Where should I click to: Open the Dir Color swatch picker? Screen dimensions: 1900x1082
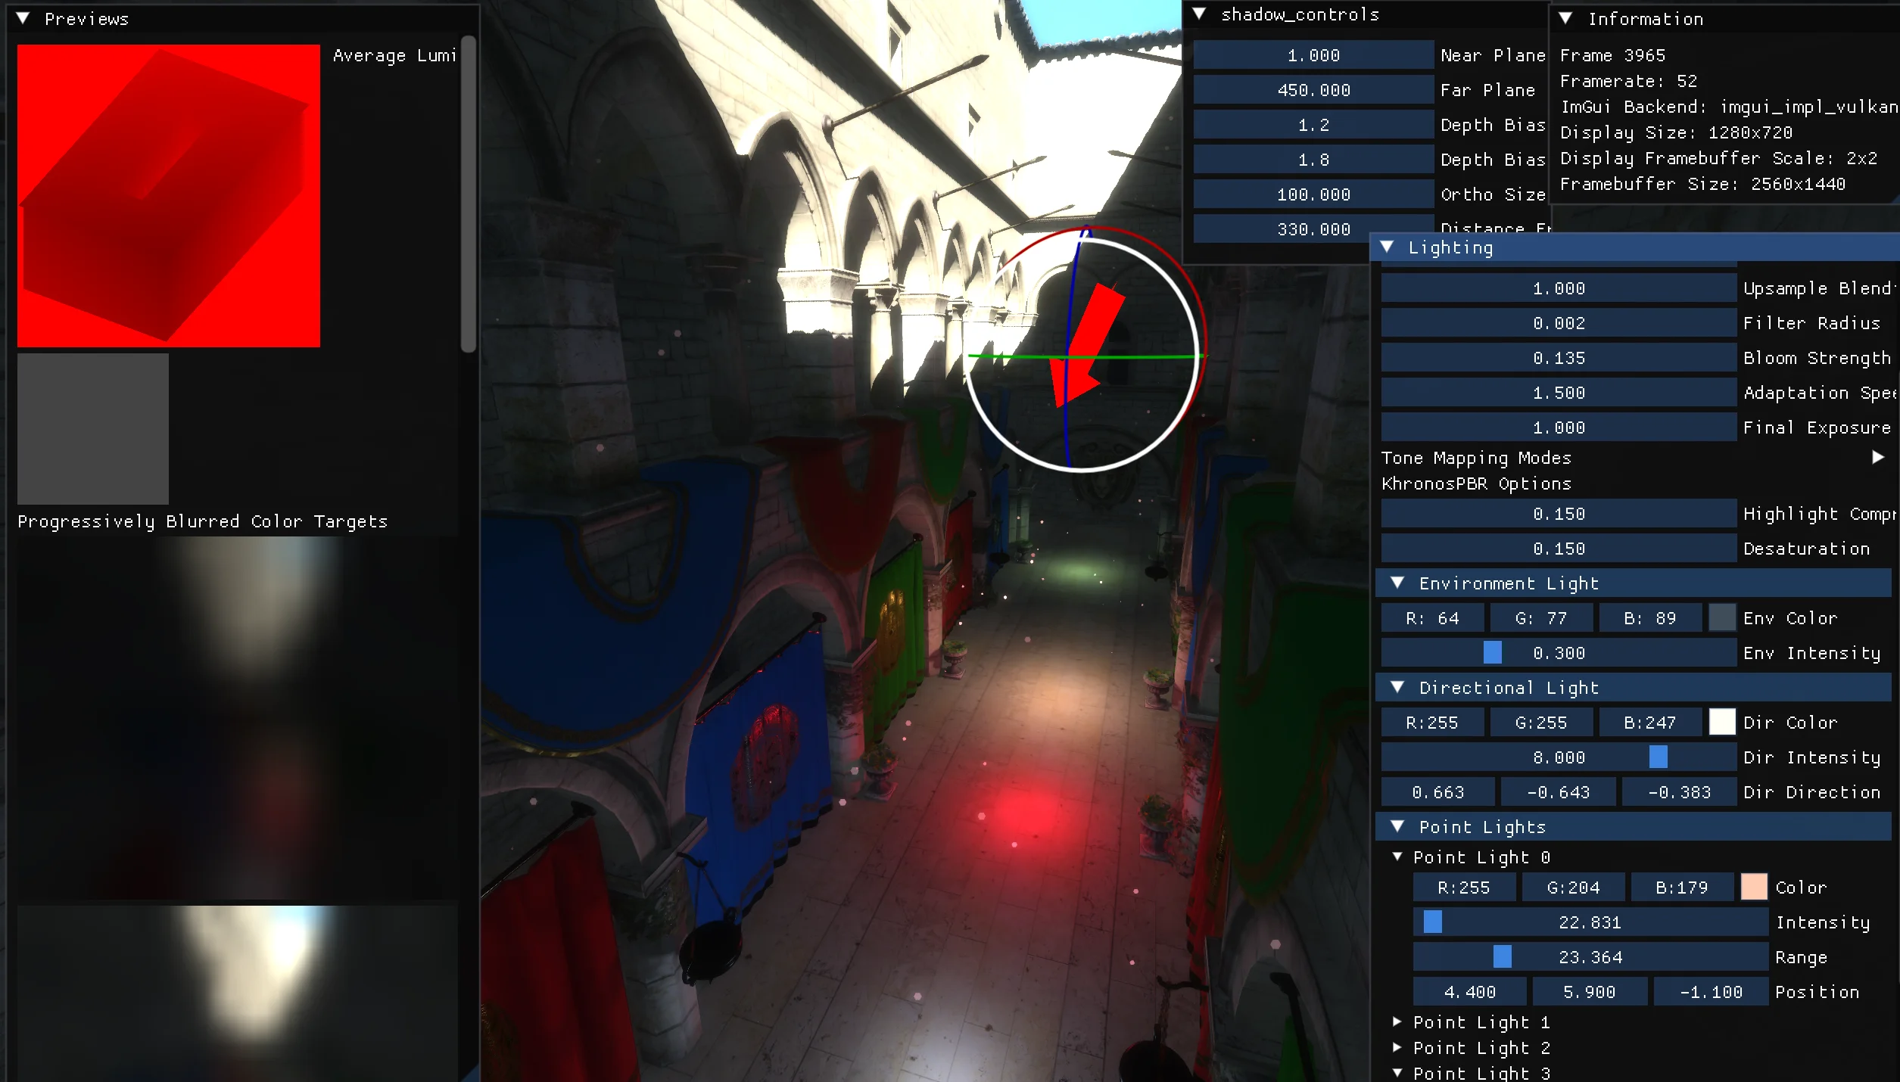pyautogui.click(x=1722, y=722)
